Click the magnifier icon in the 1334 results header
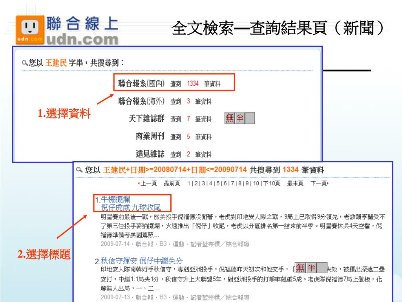Image resolution: width=402 pixels, height=302 pixels. (x=79, y=170)
